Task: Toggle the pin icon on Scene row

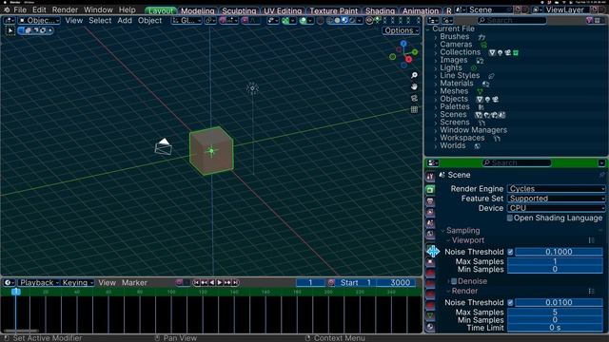Action: pyautogui.click(x=601, y=175)
